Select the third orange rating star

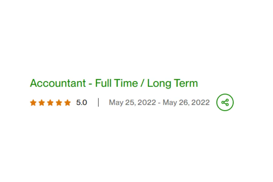(x=50, y=103)
